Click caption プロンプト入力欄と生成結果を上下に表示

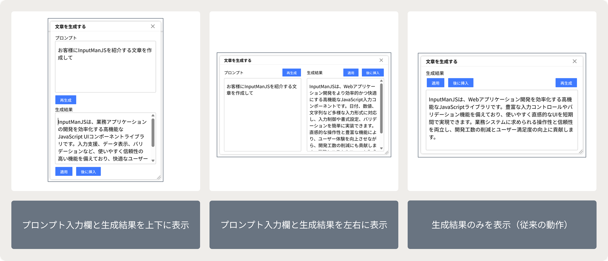(106, 225)
